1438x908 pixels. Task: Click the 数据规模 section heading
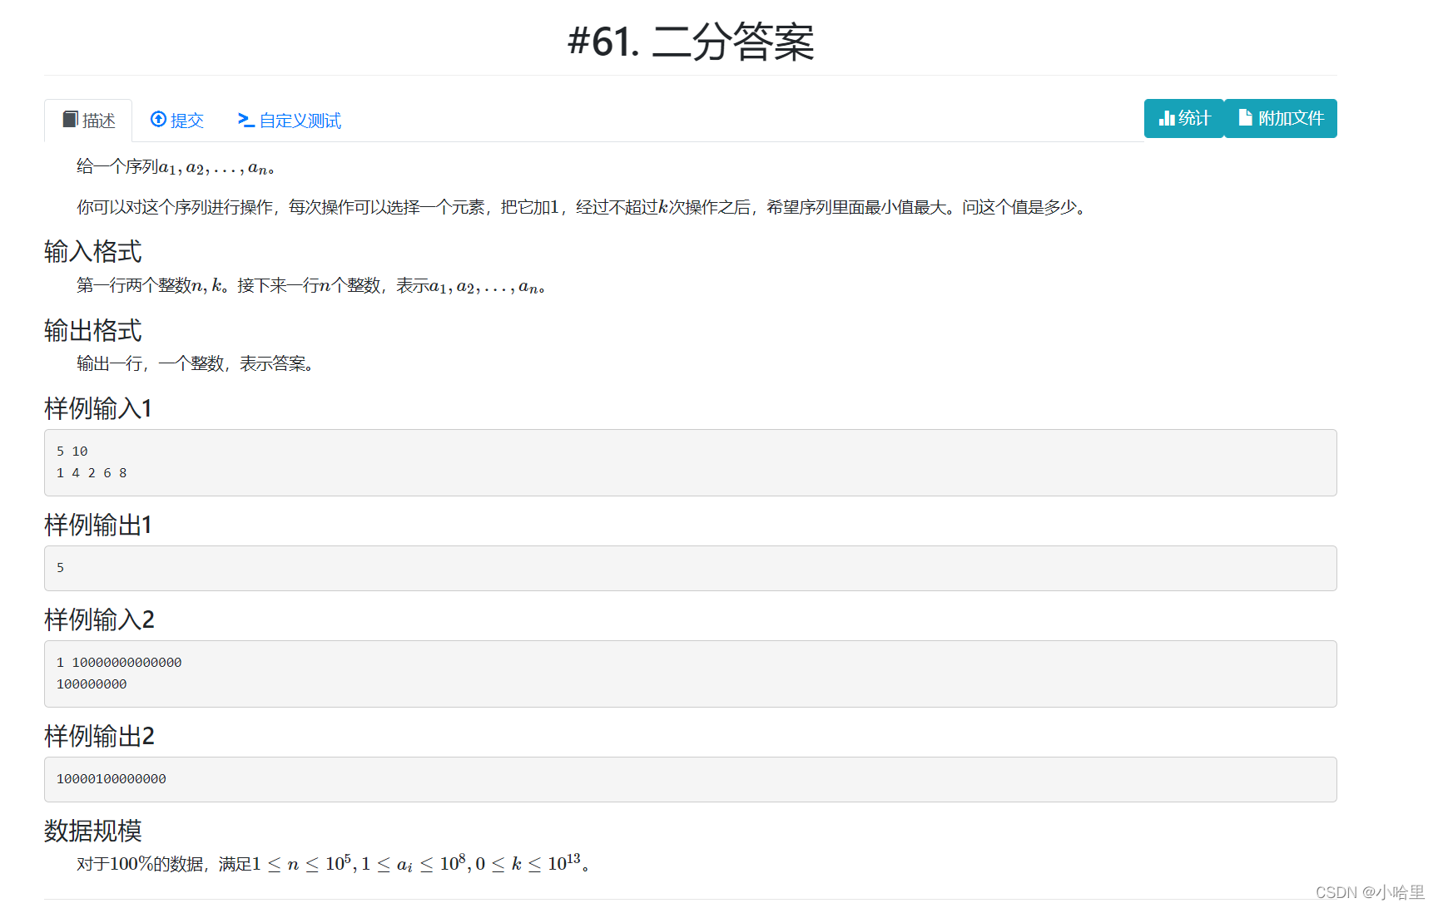click(x=92, y=832)
